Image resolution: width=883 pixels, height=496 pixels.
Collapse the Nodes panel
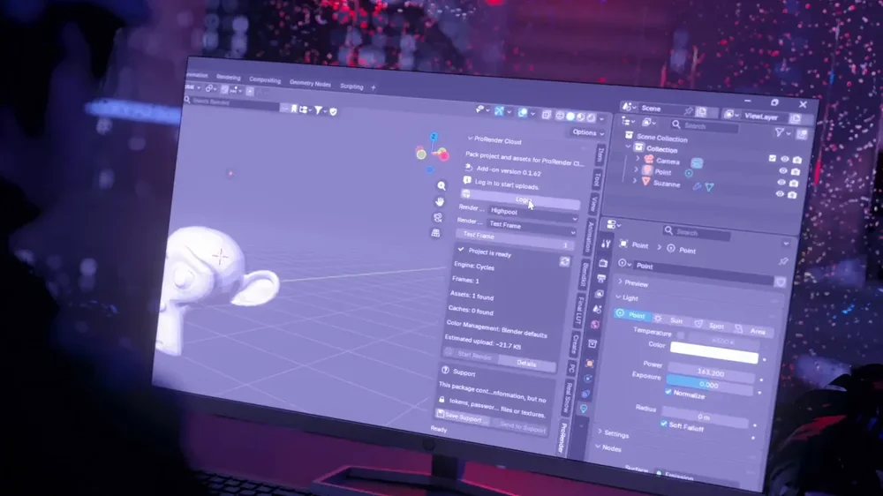tap(598, 447)
